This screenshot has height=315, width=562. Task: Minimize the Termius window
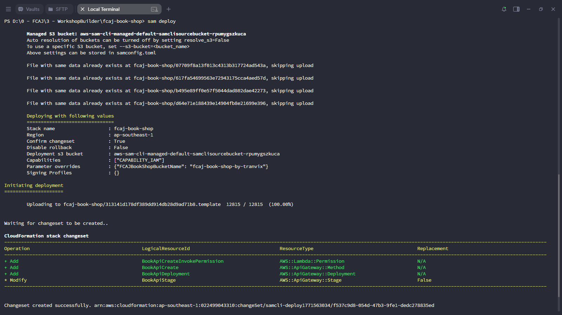pos(529,9)
